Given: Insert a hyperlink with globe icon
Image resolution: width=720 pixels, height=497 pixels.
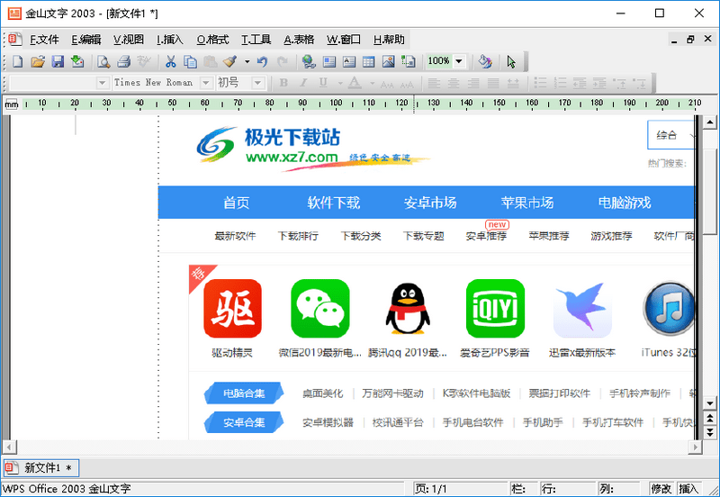Looking at the screenshot, I should [309, 61].
